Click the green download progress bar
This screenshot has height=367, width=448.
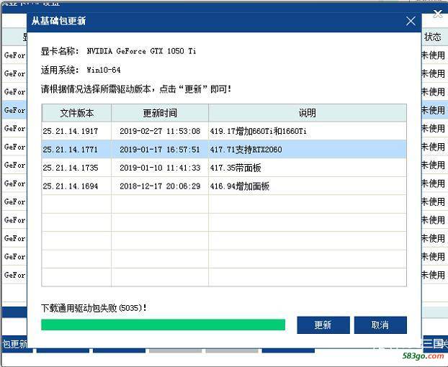coord(163,325)
